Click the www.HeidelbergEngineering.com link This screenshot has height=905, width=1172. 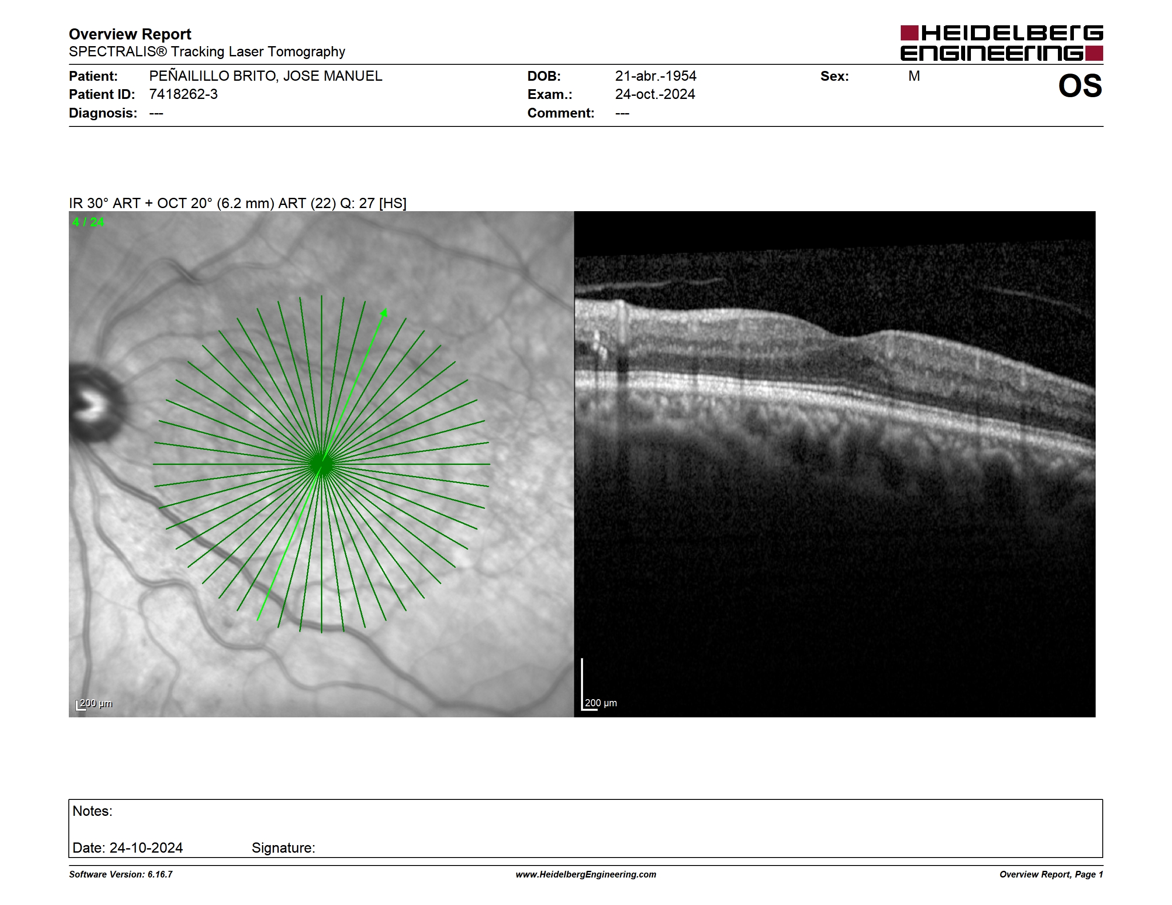(x=586, y=874)
